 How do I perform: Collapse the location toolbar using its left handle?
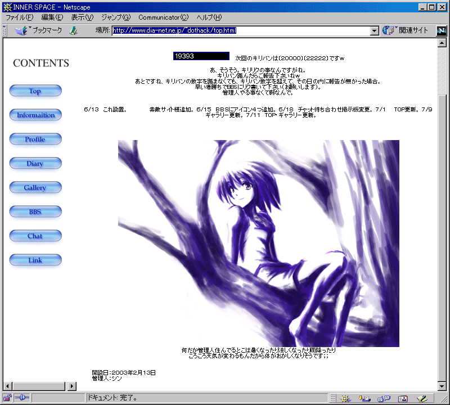point(4,30)
